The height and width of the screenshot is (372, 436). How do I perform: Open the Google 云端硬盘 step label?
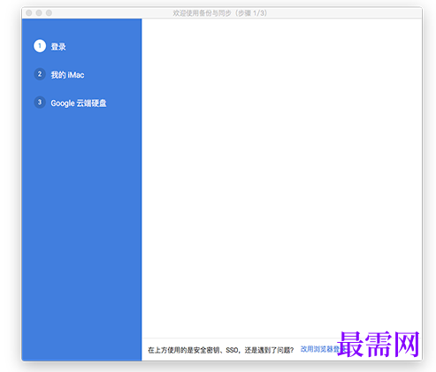[x=79, y=103]
